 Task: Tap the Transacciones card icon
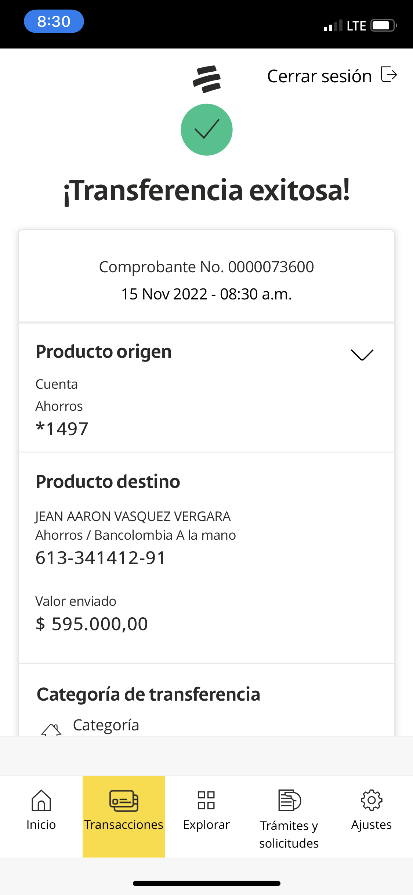point(124,801)
